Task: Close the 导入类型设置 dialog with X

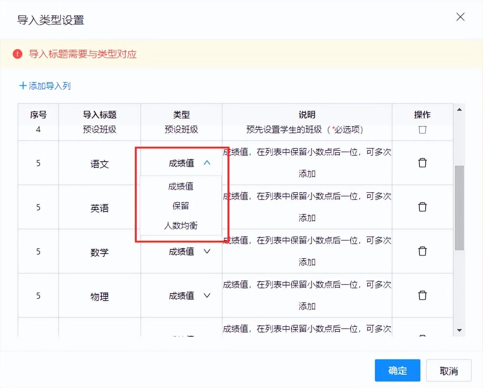Action: tap(460, 17)
